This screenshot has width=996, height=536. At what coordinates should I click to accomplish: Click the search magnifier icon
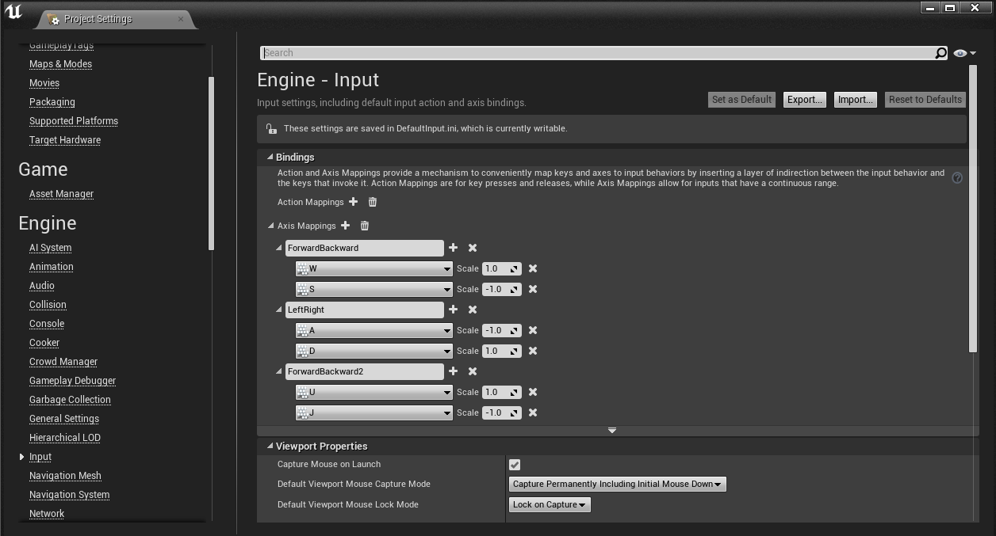(940, 53)
